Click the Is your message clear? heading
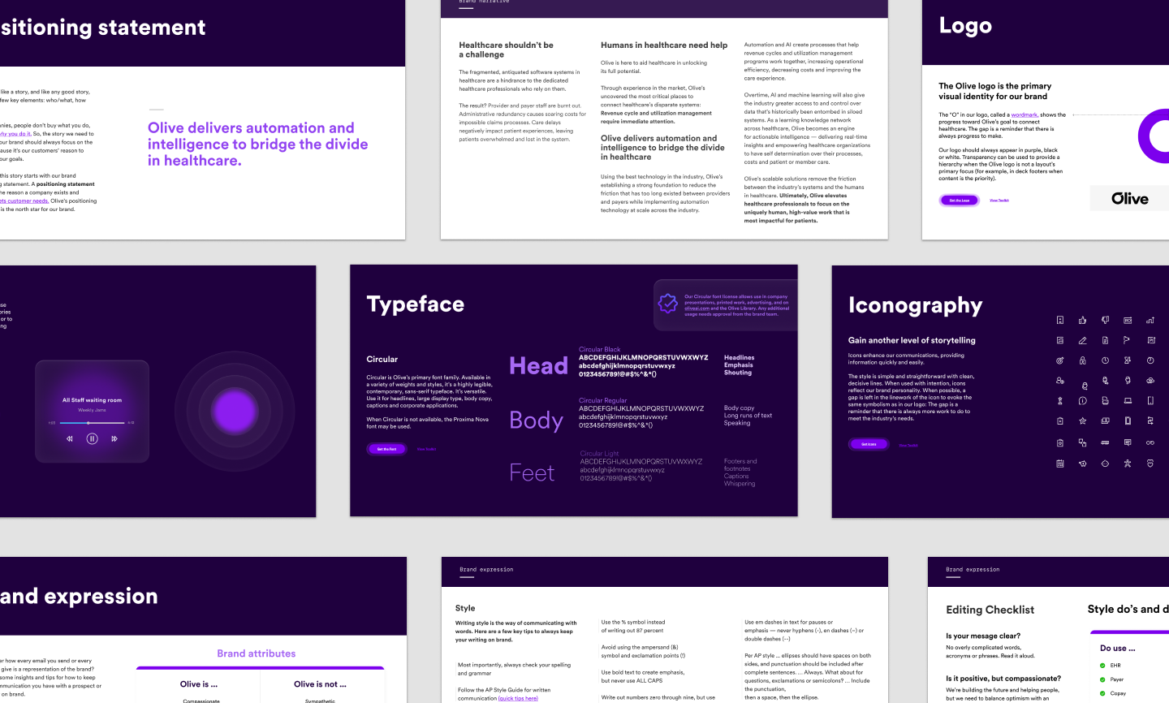Screen dimensions: 1169x703 click(x=983, y=636)
